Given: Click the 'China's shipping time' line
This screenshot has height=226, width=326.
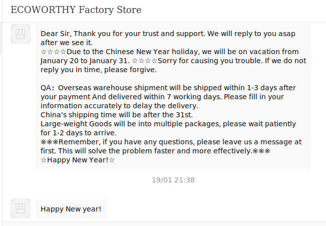Looking at the screenshot, I should (x=117, y=115).
